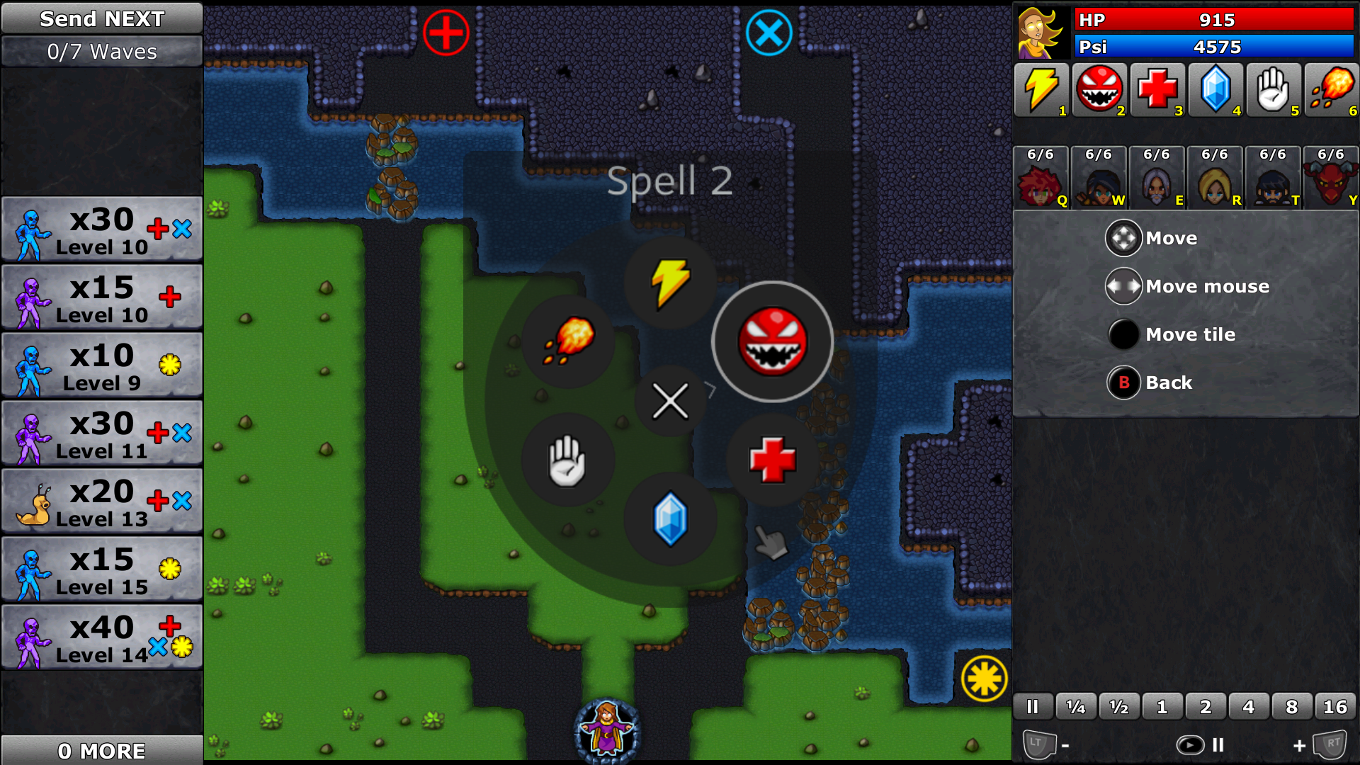Image resolution: width=1360 pixels, height=765 pixels.
Task: Select the healing cross spell
Action: click(x=771, y=457)
